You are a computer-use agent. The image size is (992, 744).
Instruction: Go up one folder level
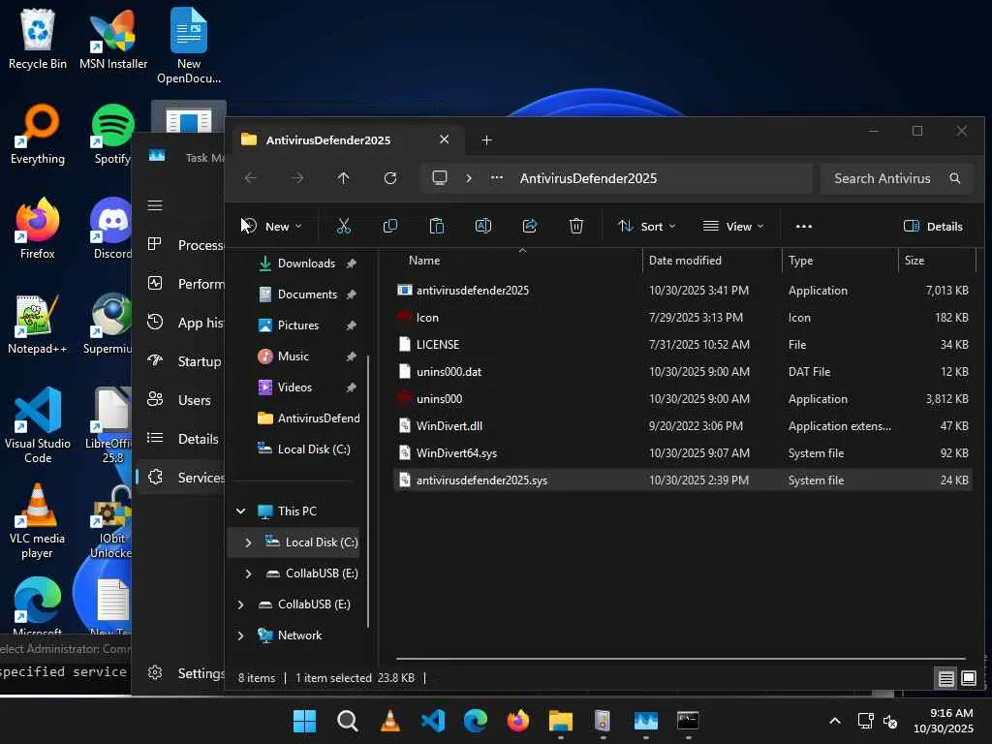coord(344,178)
